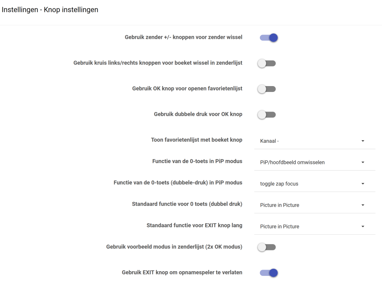
Task: Enable toggle for kruis links/rechts boeket wissel
Action: click(267, 63)
